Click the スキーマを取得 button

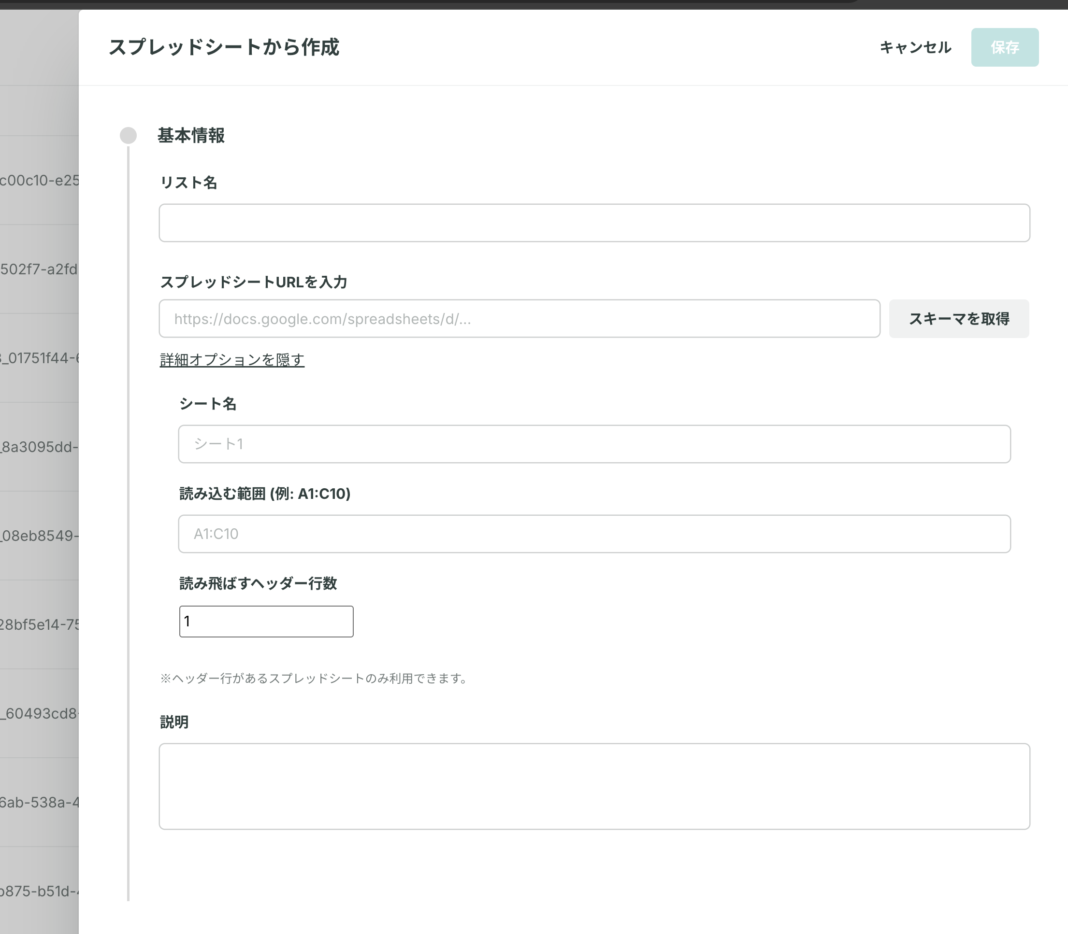[958, 318]
